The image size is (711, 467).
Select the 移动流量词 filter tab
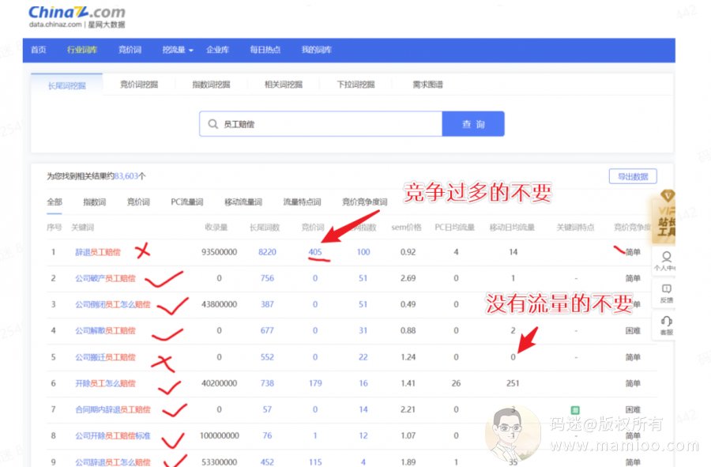243,202
